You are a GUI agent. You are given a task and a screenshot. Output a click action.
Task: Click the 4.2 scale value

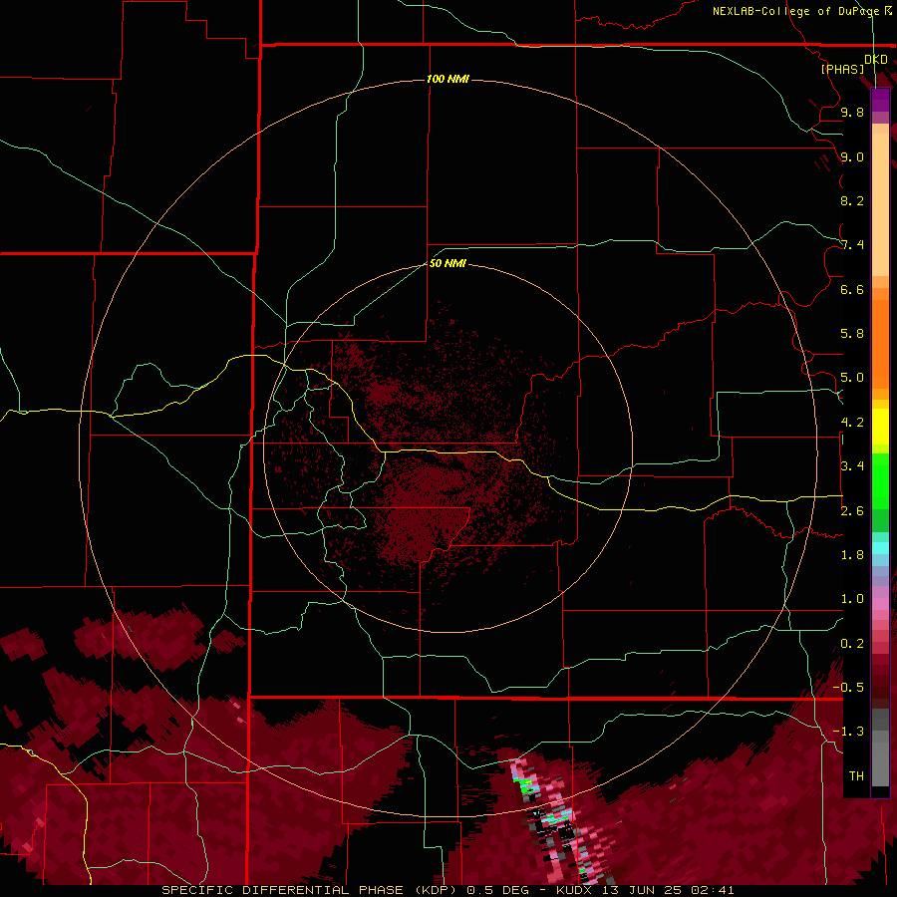click(852, 423)
